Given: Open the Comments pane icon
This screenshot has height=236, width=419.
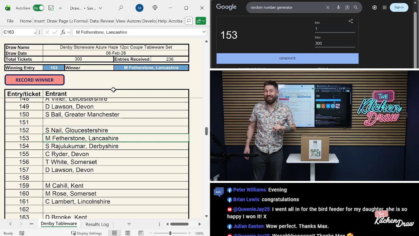Looking at the screenshot, I should pyautogui.click(x=189, y=21).
